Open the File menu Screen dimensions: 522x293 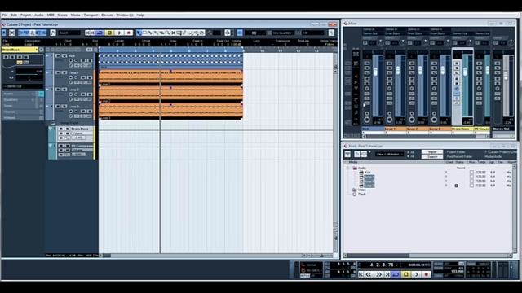point(5,15)
